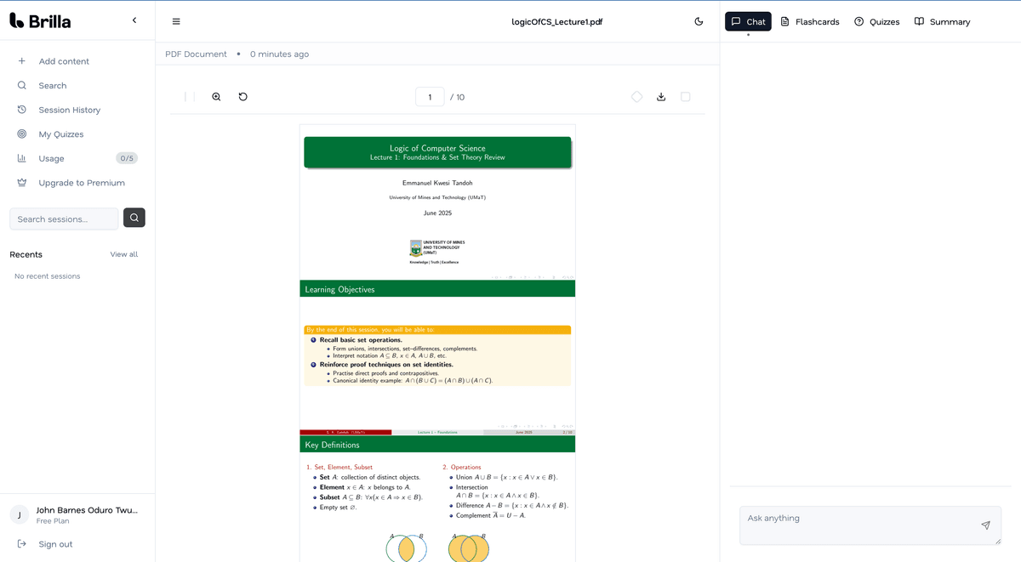Click the June 2025 date on slide
The width and height of the screenshot is (1021, 562).
point(437,213)
